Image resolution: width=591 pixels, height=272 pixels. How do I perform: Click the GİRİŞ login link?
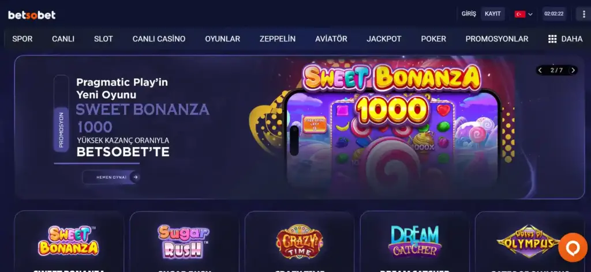[x=469, y=14]
